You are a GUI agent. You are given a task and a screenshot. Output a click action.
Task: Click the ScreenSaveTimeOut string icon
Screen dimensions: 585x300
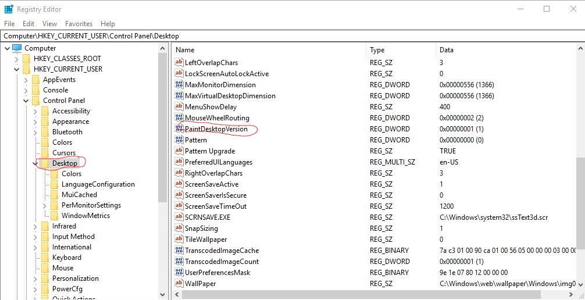(x=179, y=206)
